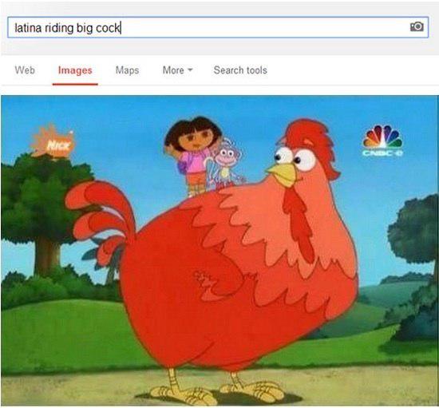
Task: Click the rooster's yellow beak
Action: click(283, 173)
